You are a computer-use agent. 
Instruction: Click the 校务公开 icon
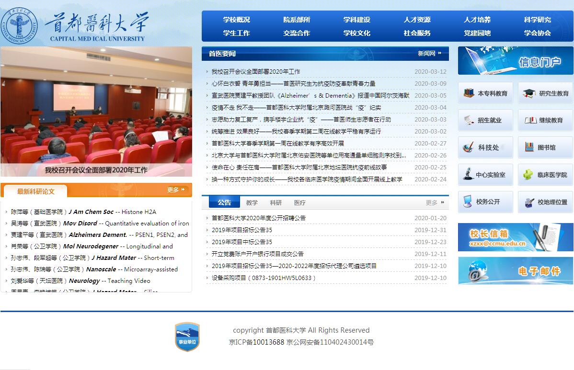[x=468, y=202]
